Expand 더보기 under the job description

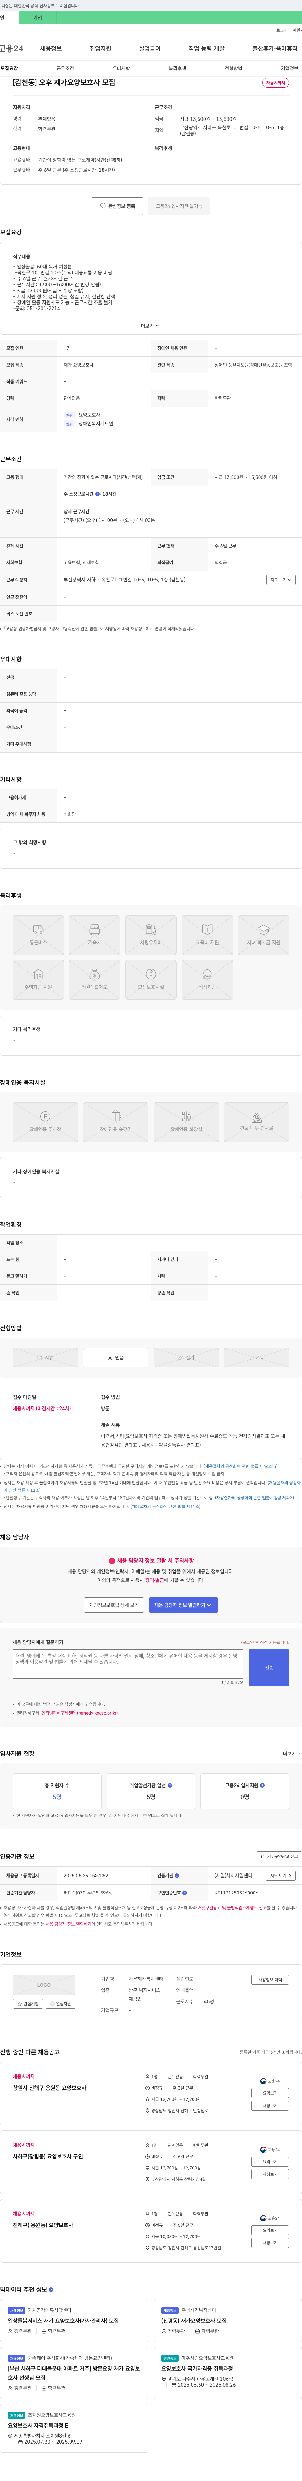(150, 326)
